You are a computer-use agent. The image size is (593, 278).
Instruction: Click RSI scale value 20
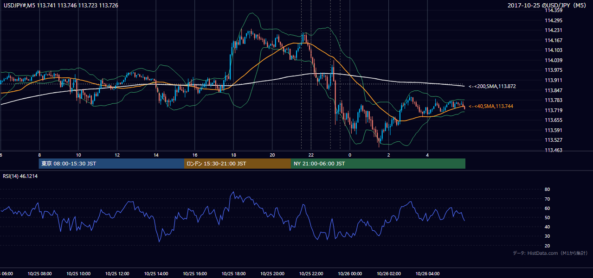[548, 246]
